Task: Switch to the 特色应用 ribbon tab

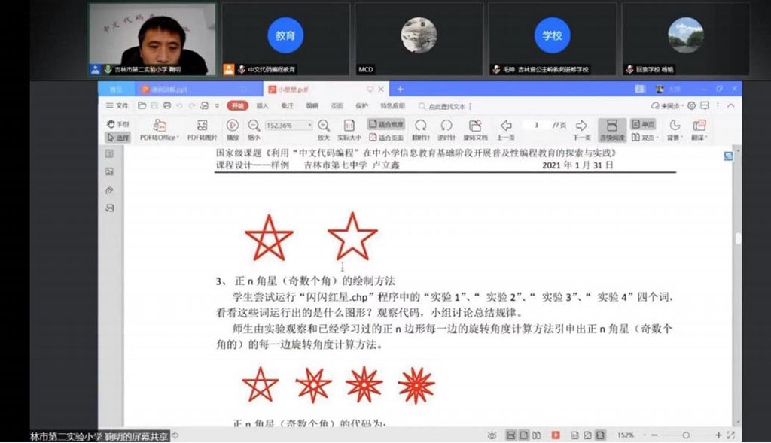Action: (x=393, y=105)
